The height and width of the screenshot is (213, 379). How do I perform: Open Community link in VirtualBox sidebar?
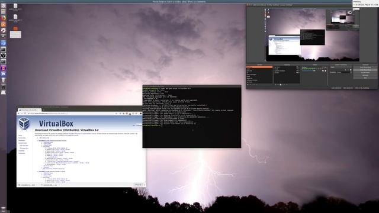21,153
